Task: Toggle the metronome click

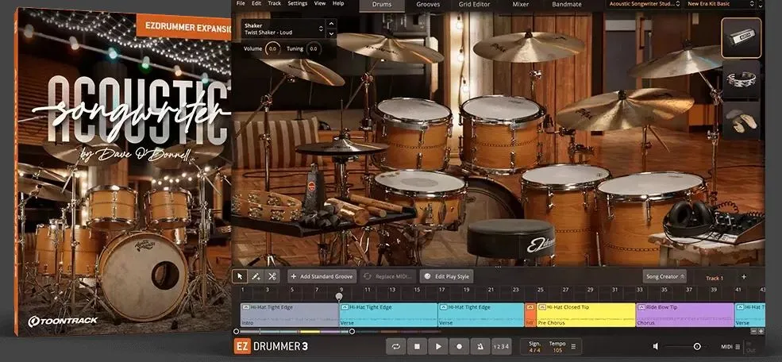Action: coord(480,346)
